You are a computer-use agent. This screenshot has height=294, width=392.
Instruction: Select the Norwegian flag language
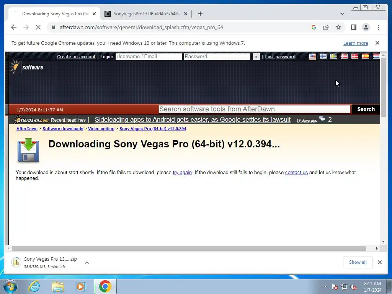344,56
